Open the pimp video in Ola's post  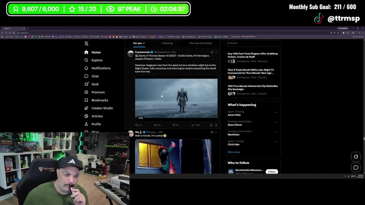173,156
